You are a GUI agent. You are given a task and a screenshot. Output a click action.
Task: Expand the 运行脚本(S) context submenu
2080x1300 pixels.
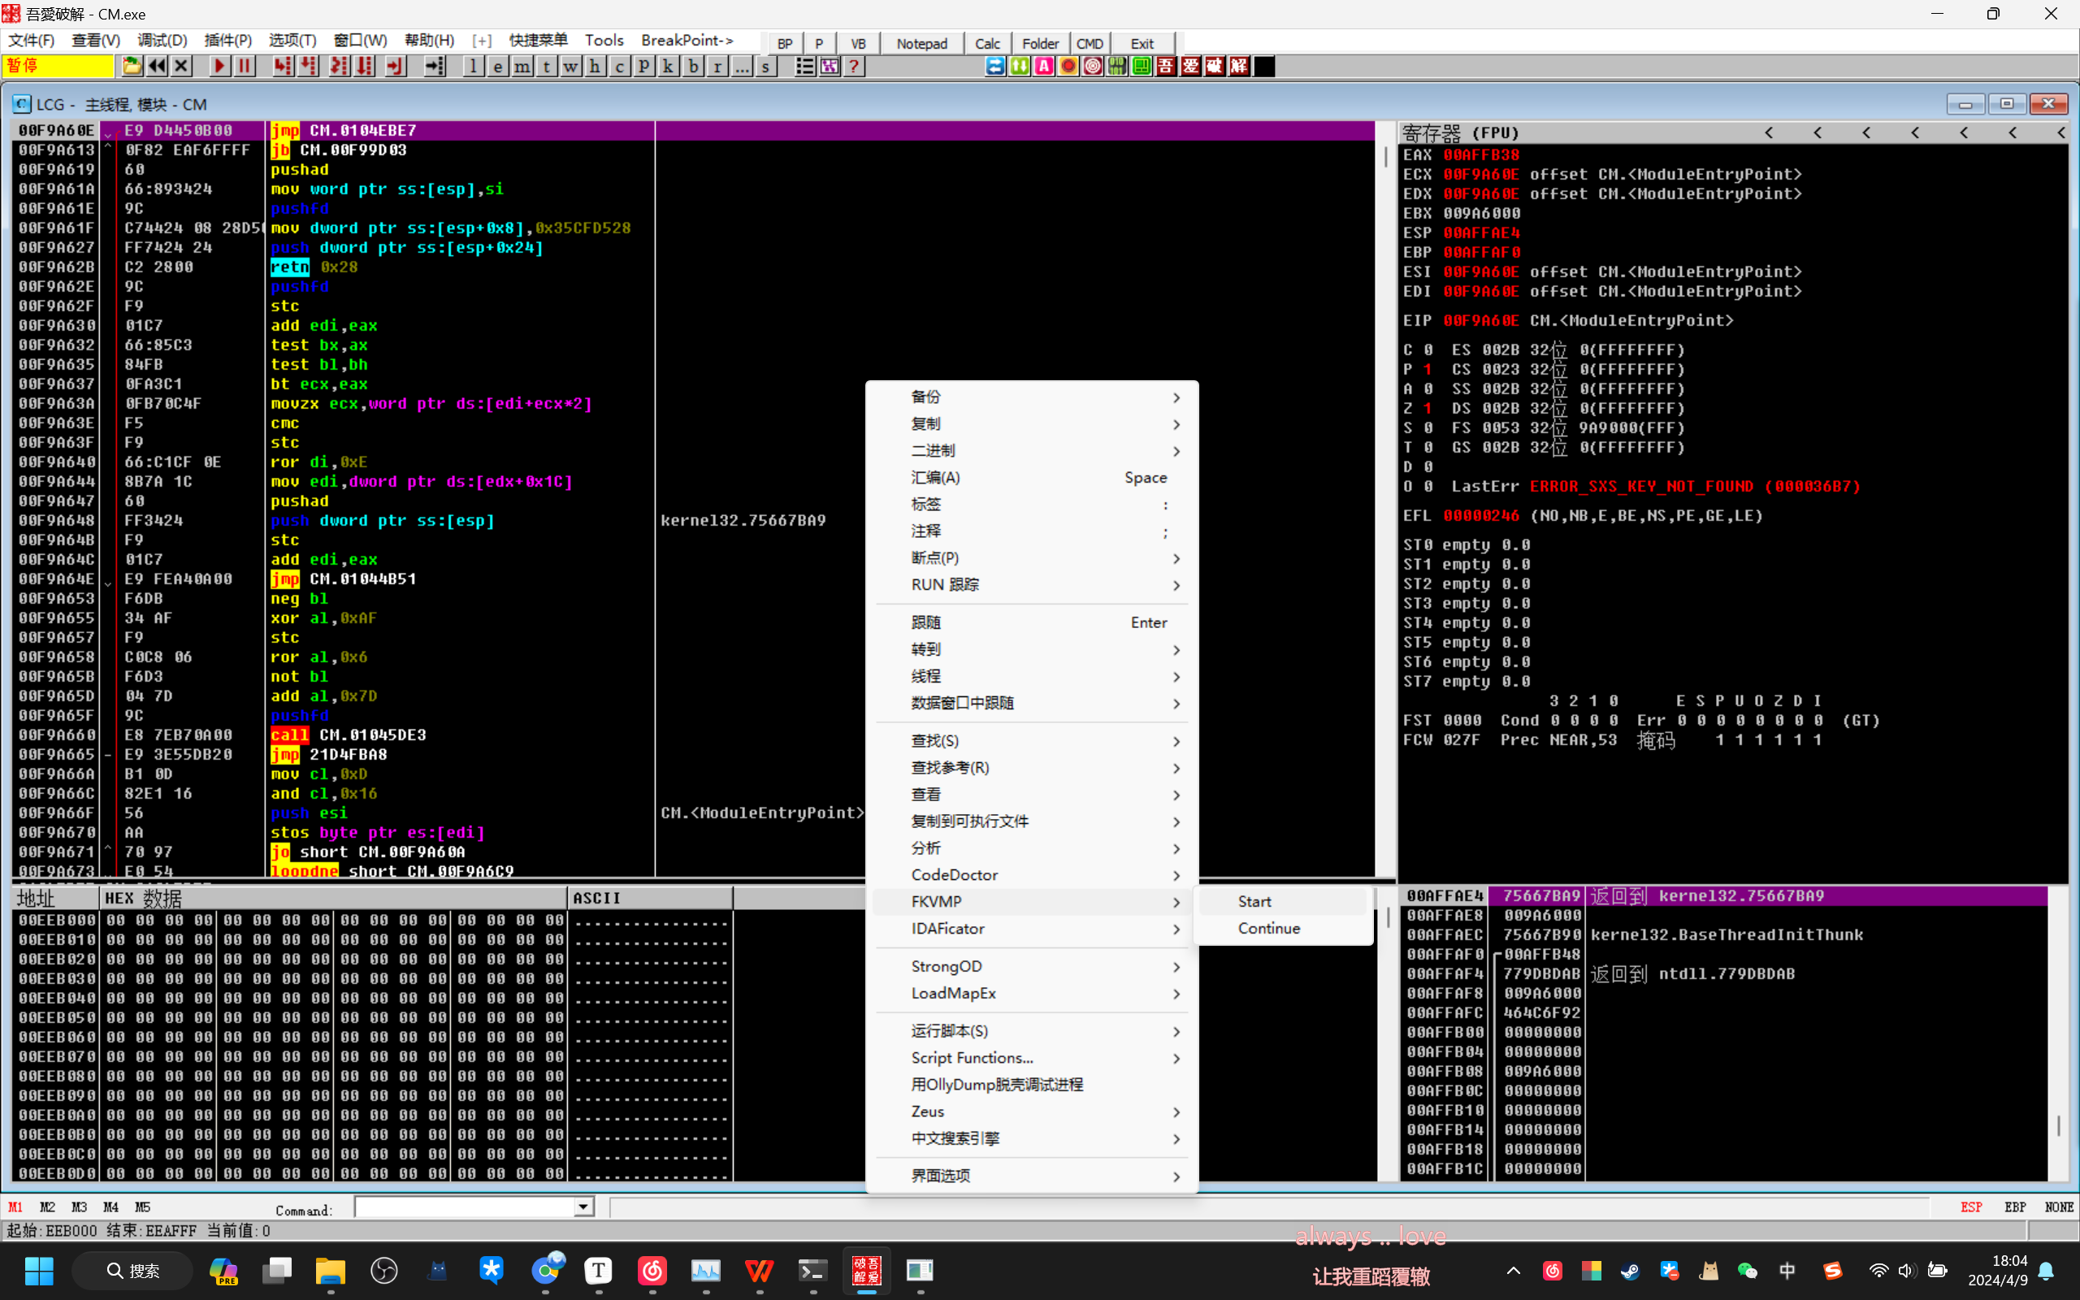(1031, 1031)
